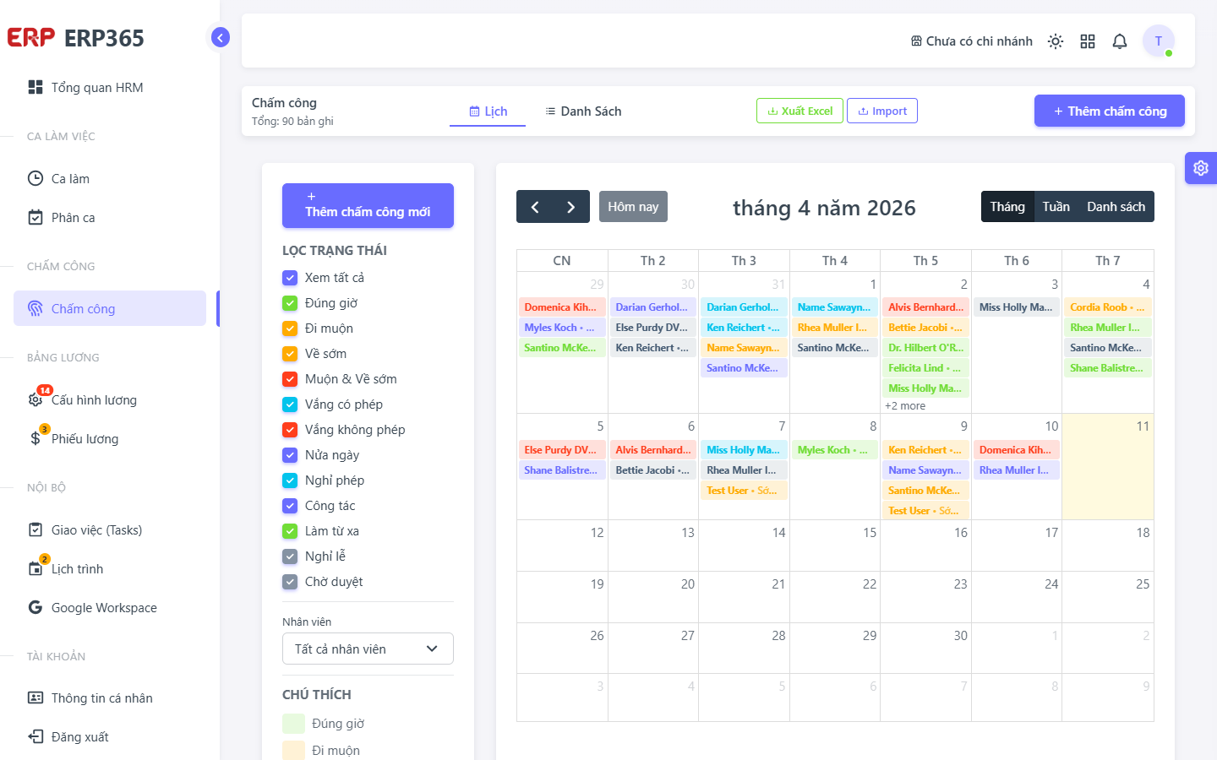Uncheck the Đúng giờ status filter
Image resolution: width=1217 pixels, height=760 pixels.
290,303
